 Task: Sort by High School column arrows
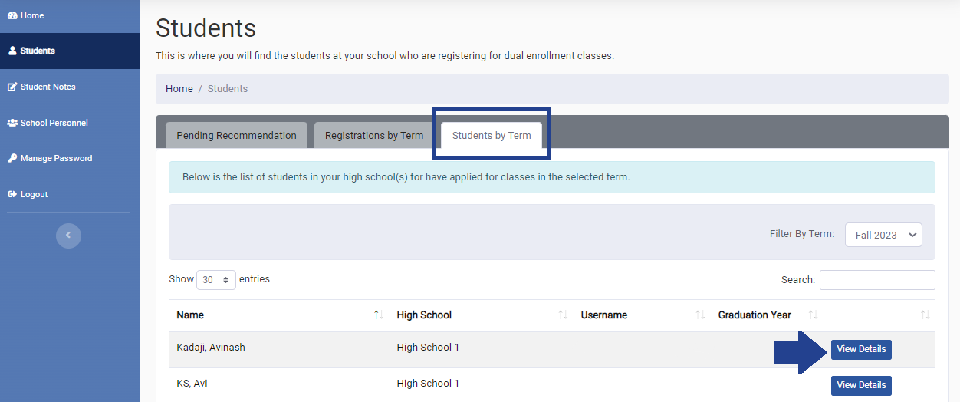coord(563,315)
